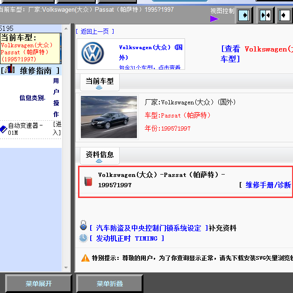
Task: Click the sidebar scrollbar down arrow
Action: (66, 268)
